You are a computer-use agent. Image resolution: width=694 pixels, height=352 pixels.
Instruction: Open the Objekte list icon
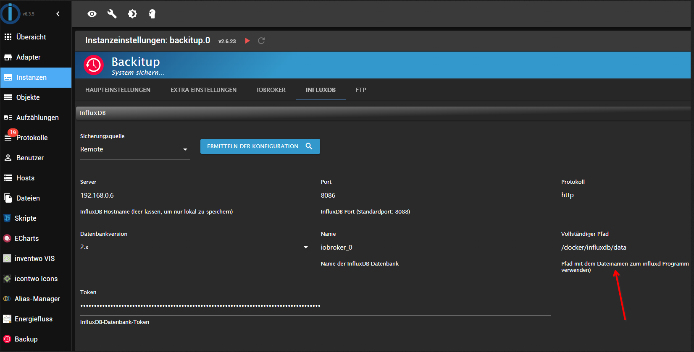8,97
